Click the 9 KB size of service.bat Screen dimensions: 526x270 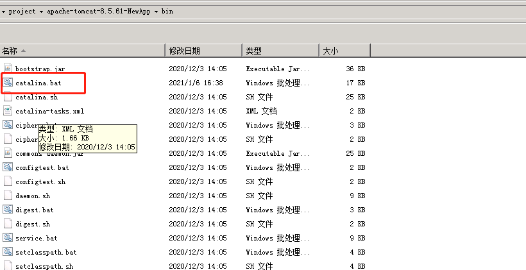[x=357, y=238]
